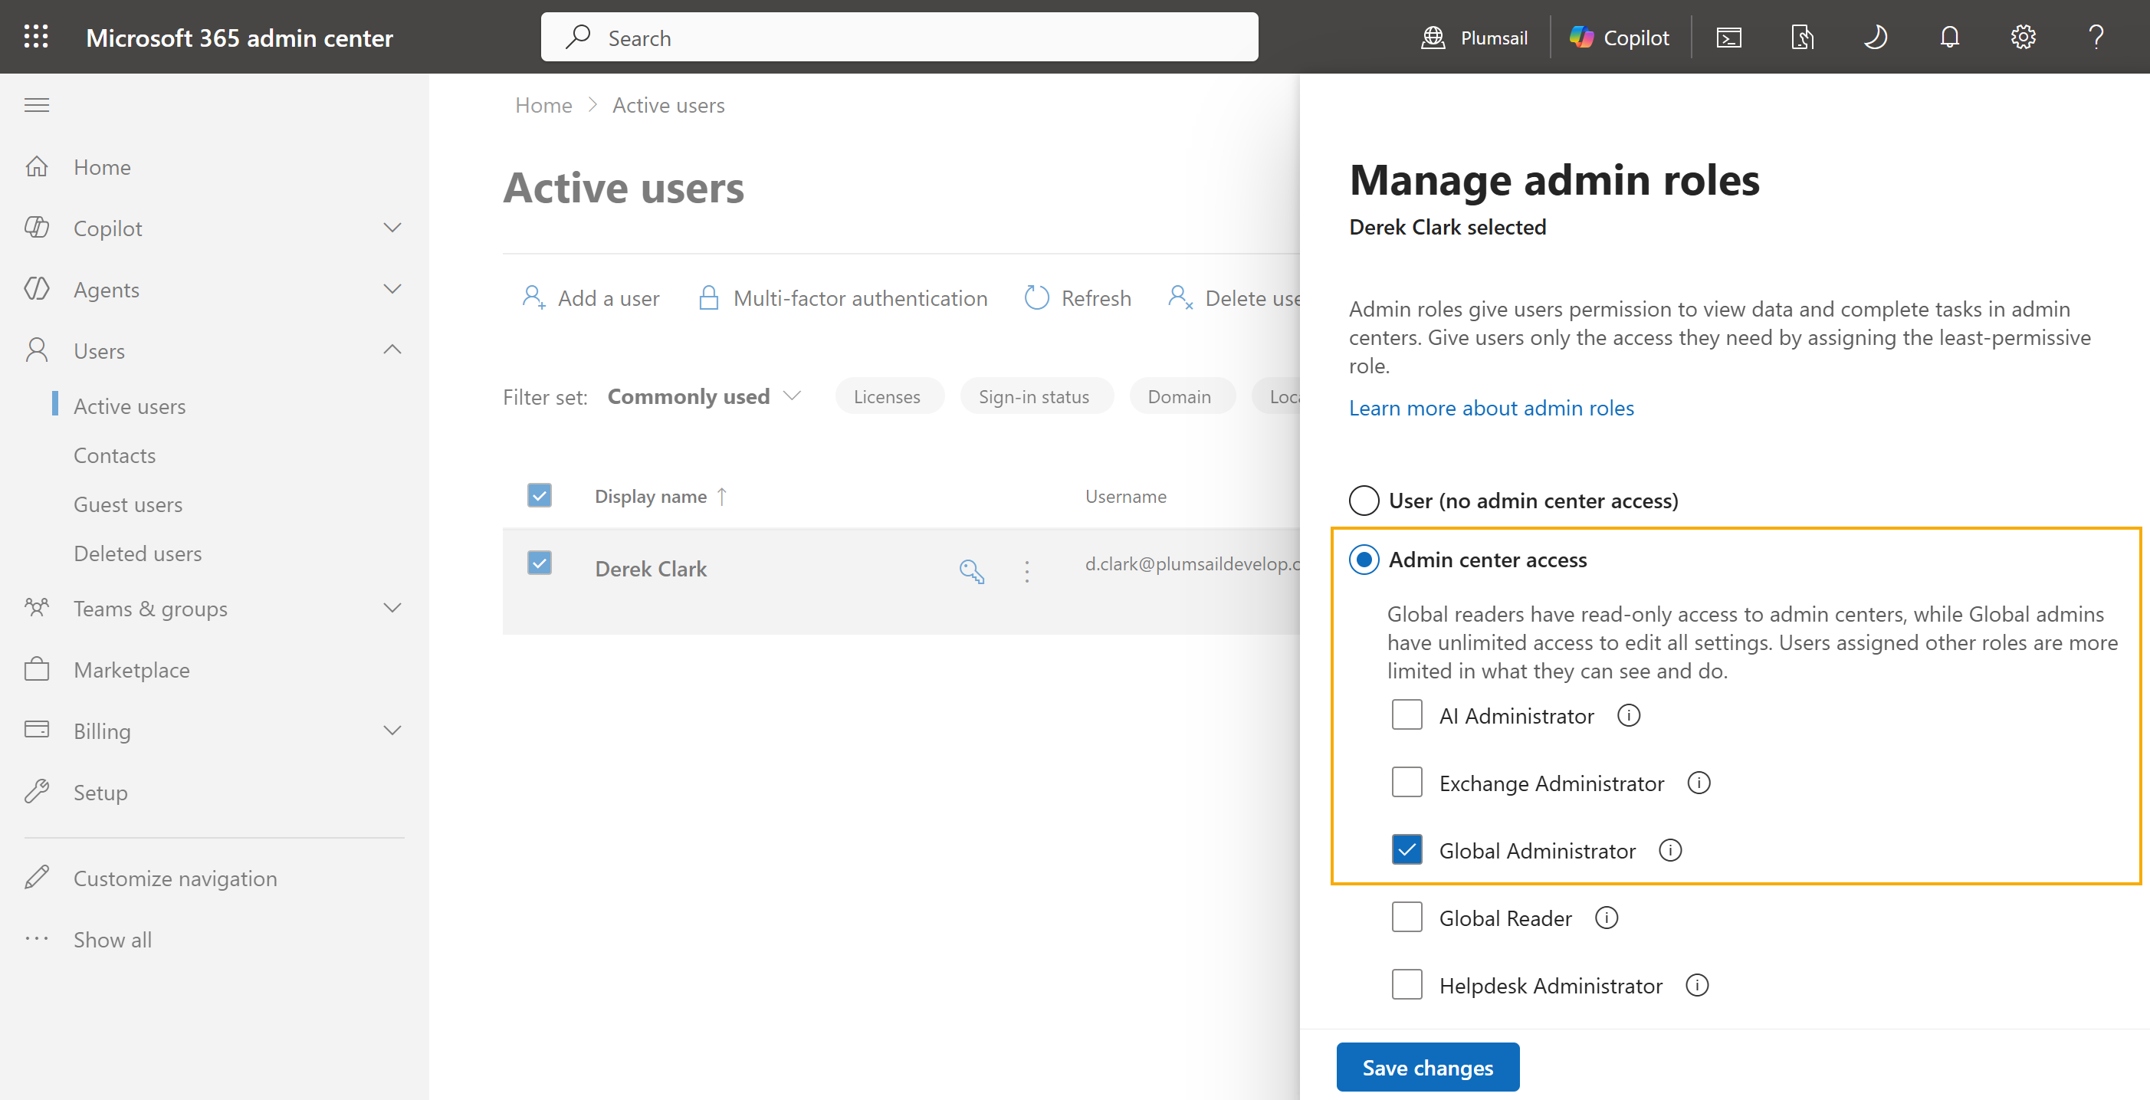The image size is (2150, 1100).
Task: Click Show all navigation
Action: point(112,940)
